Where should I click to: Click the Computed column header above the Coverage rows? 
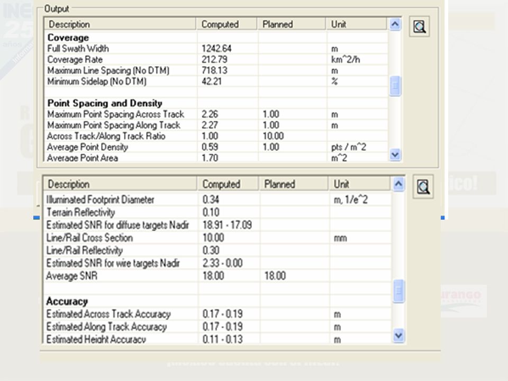(x=226, y=24)
